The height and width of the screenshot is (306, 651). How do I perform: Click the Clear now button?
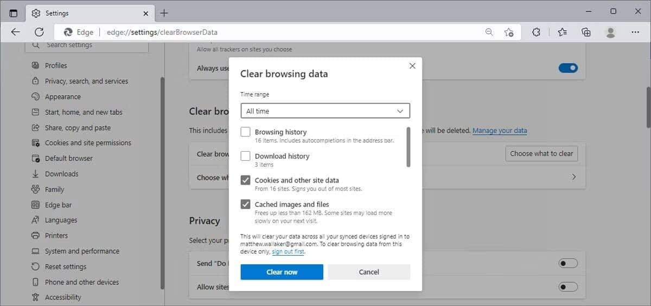coord(282,272)
